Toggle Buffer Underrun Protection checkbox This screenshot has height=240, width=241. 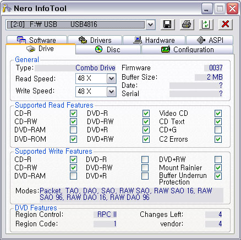pyautogui.click(x=218, y=176)
